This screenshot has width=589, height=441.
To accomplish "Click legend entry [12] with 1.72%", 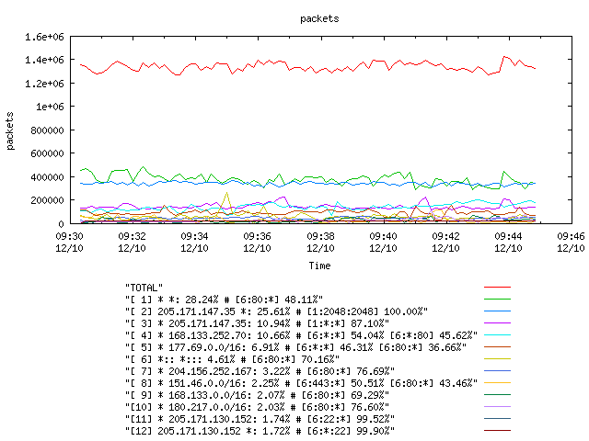I will point(260,431).
